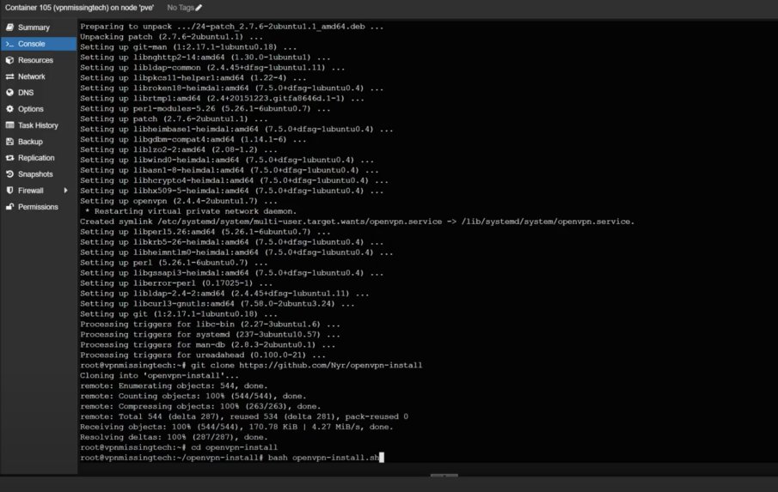Image resolution: width=778 pixels, height=492 pixels.
Task: Click the Resources cube icon
Action: (x=9, y=60)
